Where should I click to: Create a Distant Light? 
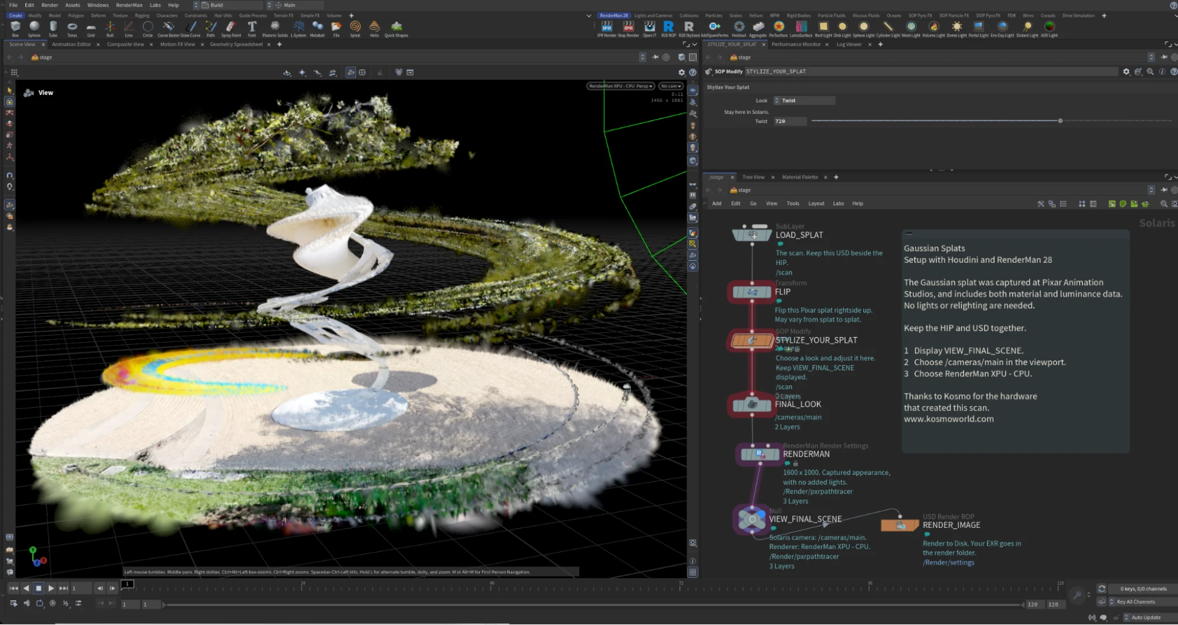coord(1027,28)
